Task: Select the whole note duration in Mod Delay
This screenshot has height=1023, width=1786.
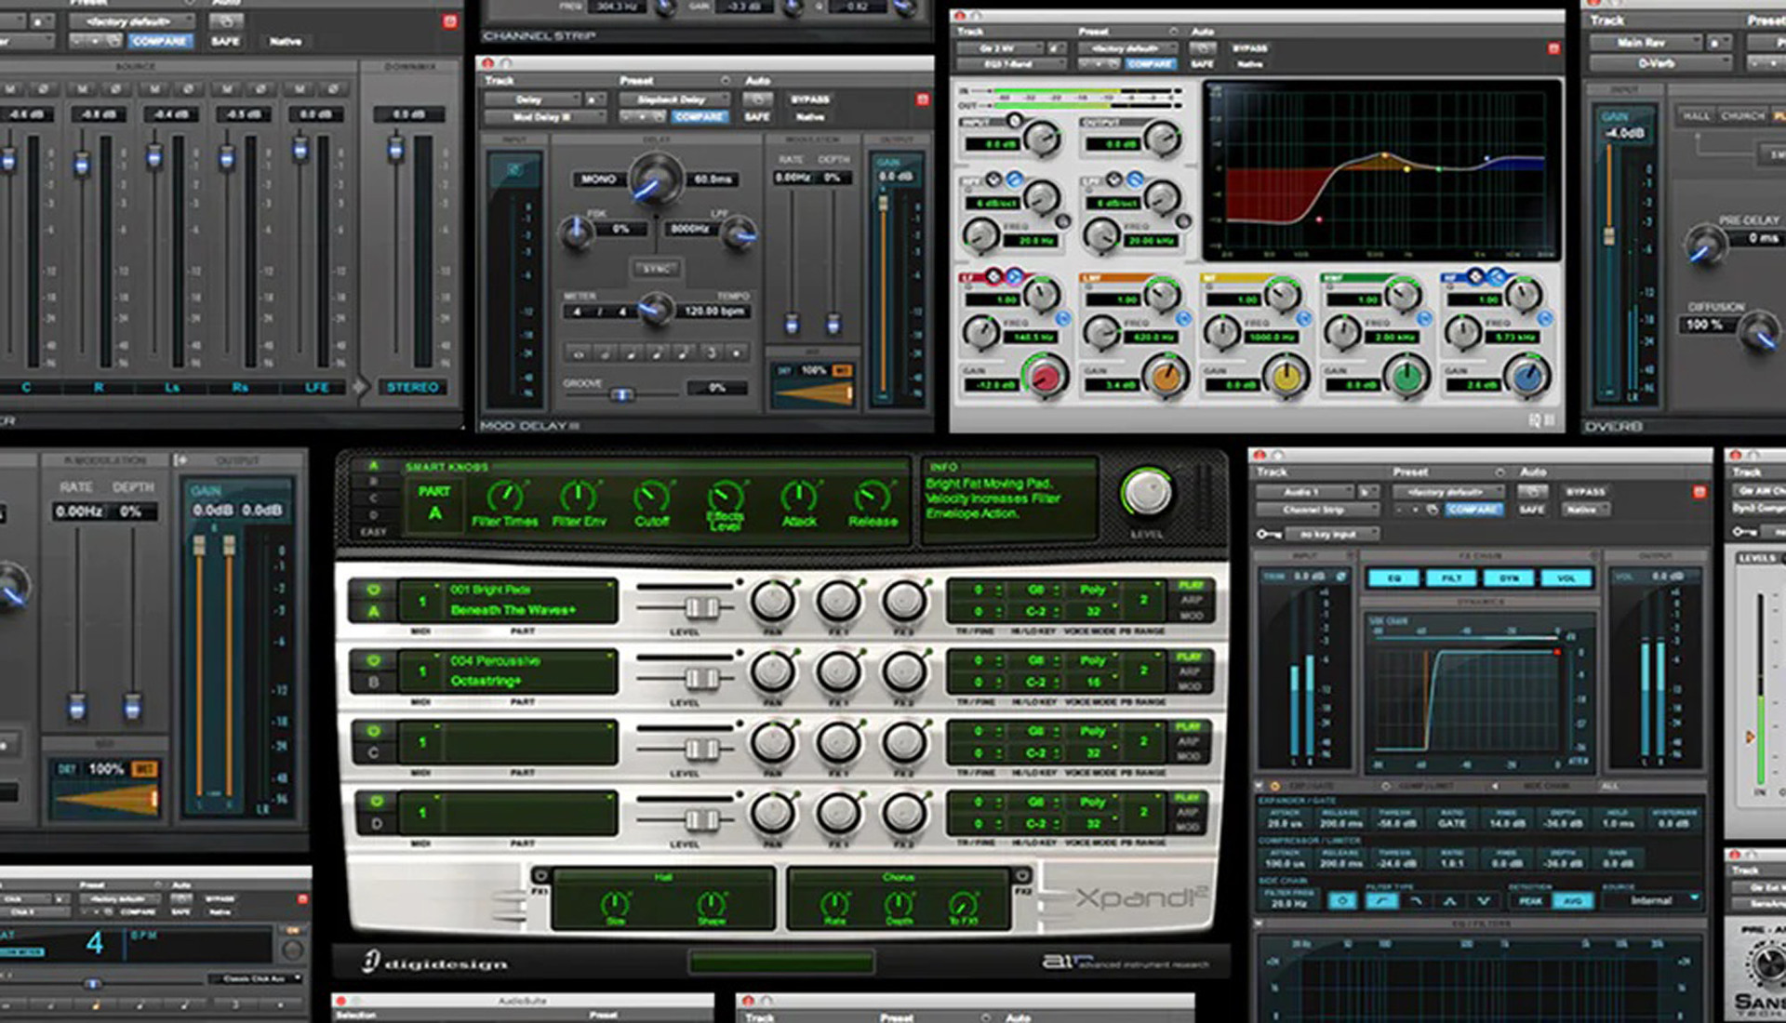Action: [579, 354]
